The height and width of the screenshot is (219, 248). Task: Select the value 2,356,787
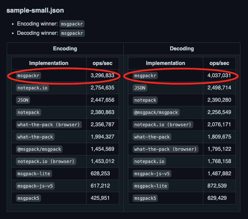pos(102,125)
